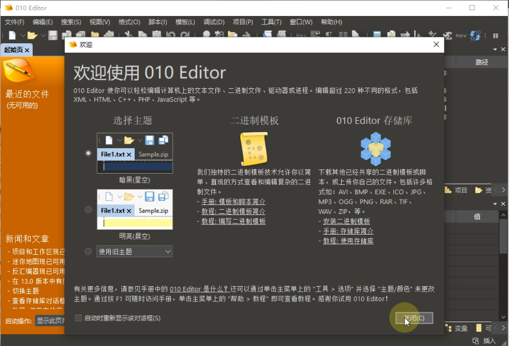
Task: Open the 搜索(S) menu
Action: click(x=71, y=22)
